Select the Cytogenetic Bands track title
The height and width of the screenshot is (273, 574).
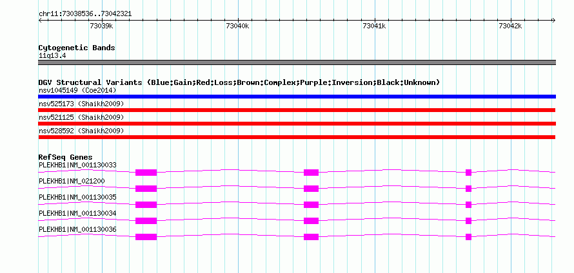click(x=77, y=48)
